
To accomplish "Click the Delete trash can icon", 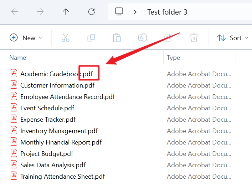I will click(194, 38).
